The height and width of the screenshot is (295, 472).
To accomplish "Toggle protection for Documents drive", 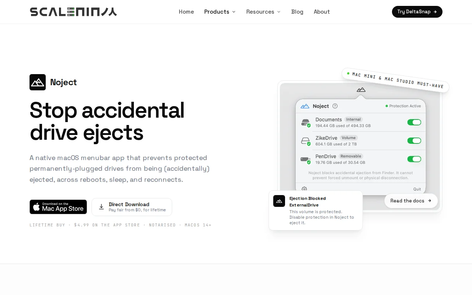I will coord(414,122).
